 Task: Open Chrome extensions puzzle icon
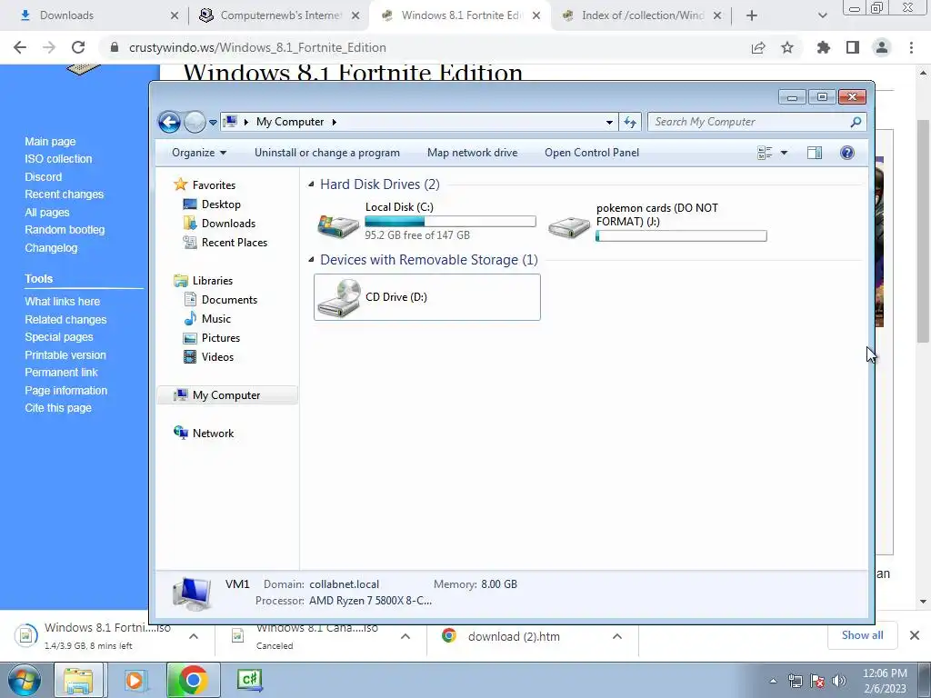tap(823, 47)
